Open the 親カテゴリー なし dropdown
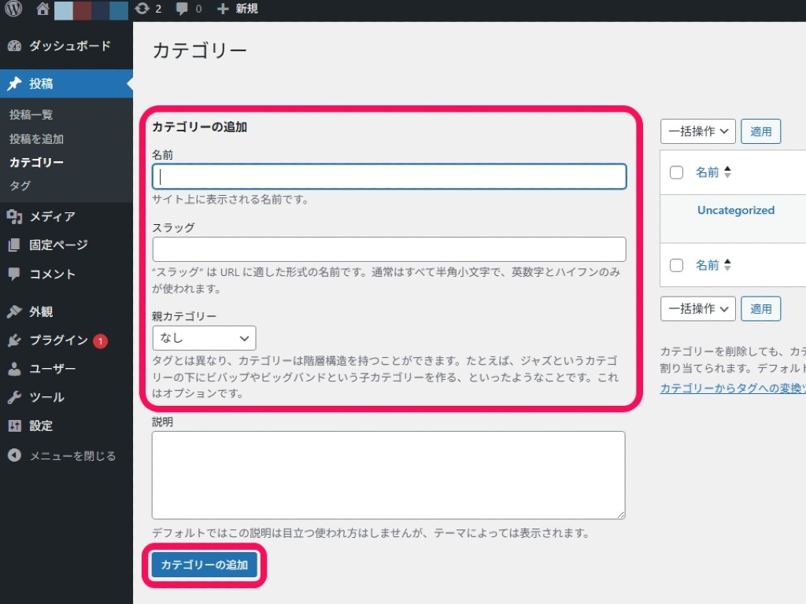806x604 pixels. coord(204,338)
